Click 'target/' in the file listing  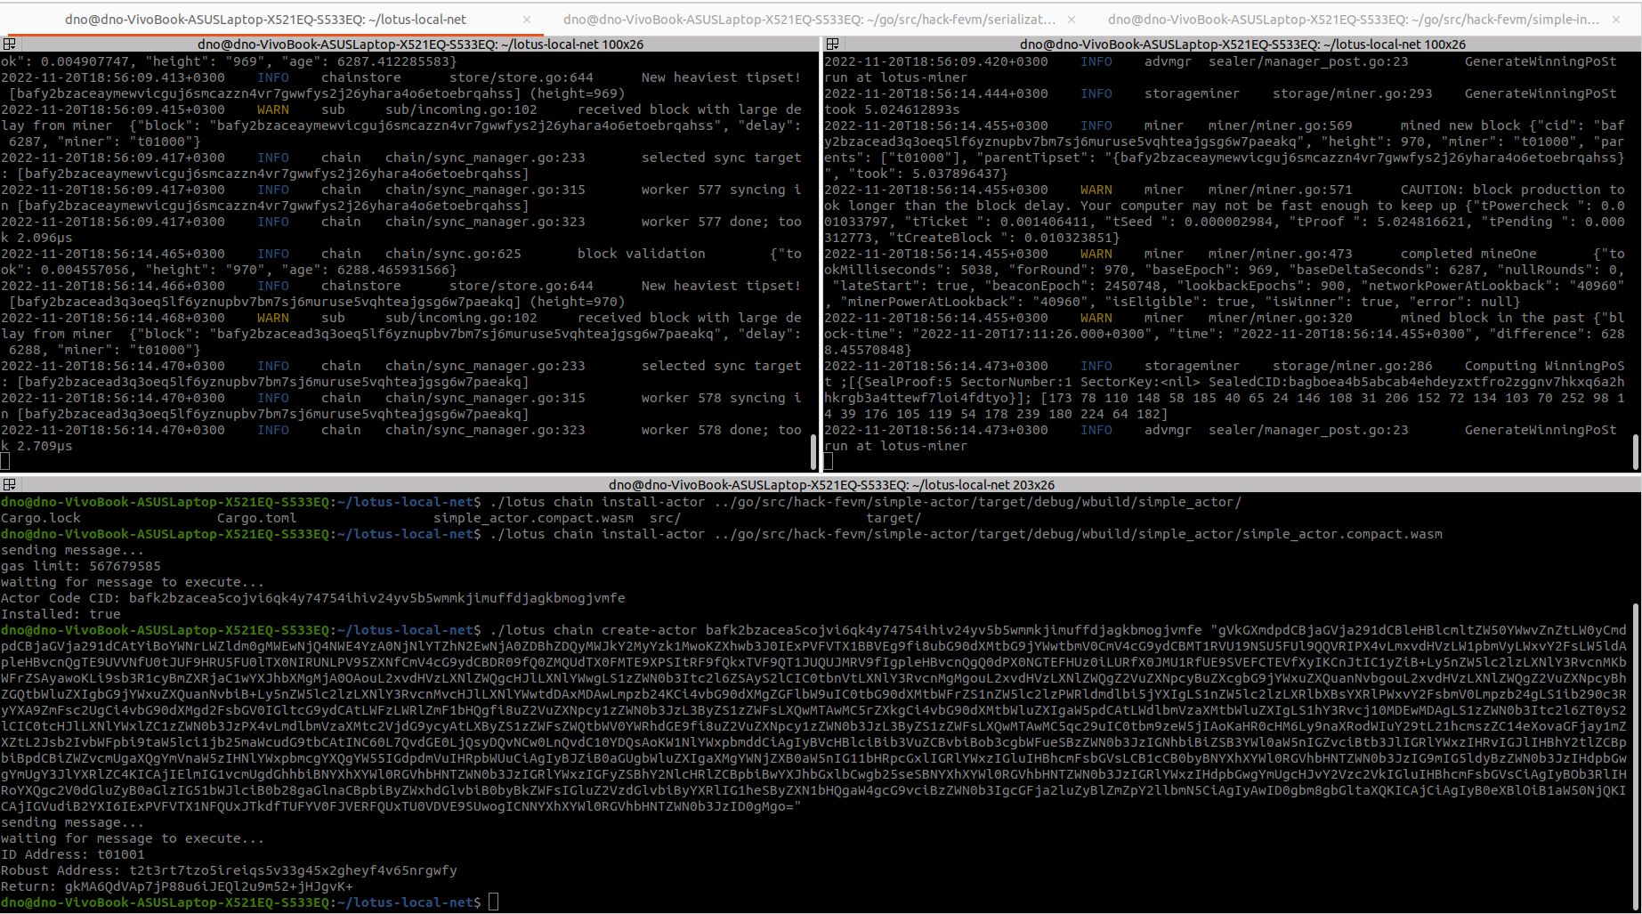[x=894, y=518]
